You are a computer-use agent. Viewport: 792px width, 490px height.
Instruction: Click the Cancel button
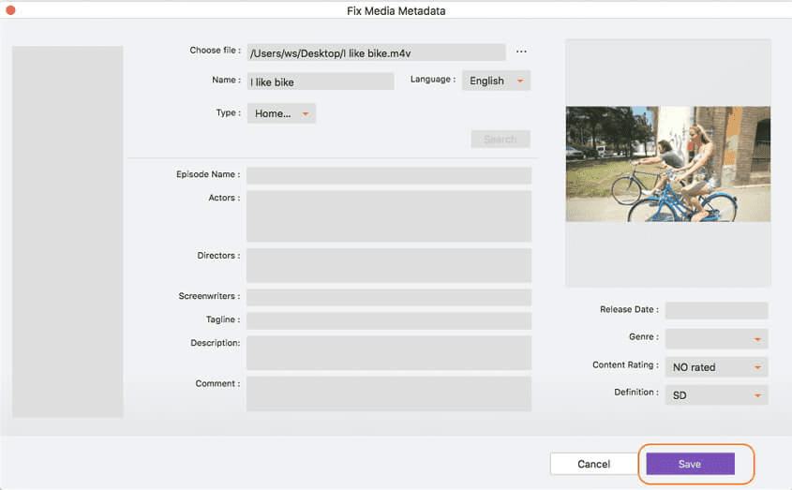click(593, 464)
